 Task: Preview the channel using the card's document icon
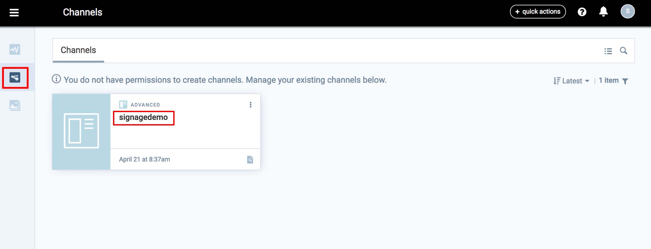pos(250,160)
